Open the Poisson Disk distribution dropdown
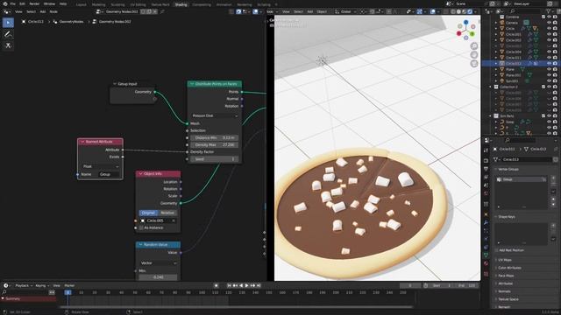This screenshot has height=315, width=561. click(214, 115)
